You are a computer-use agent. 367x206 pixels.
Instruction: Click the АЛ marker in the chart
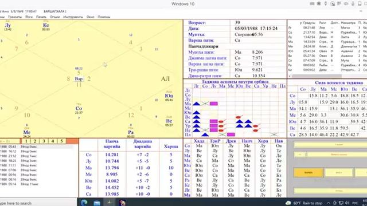point(165,79)
